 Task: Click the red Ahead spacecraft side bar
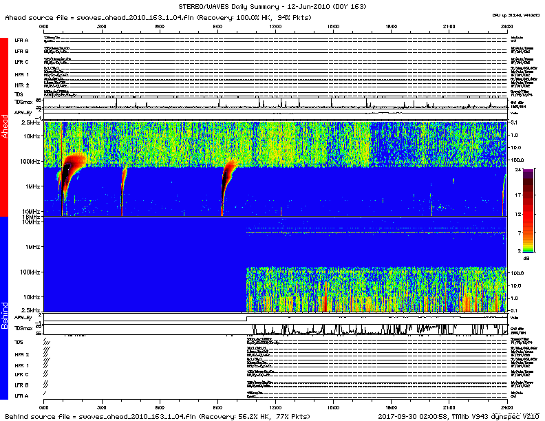click(4, 127)
